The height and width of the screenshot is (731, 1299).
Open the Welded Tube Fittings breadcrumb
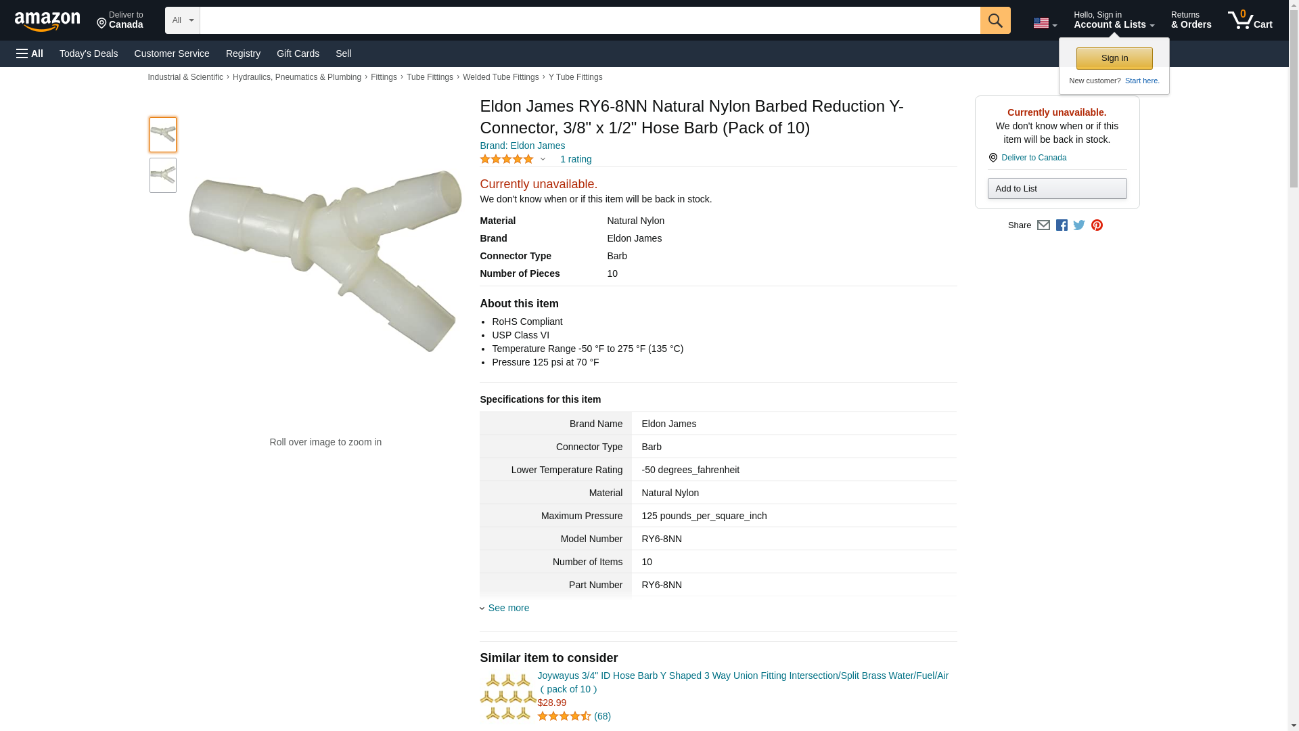point(501,77)
